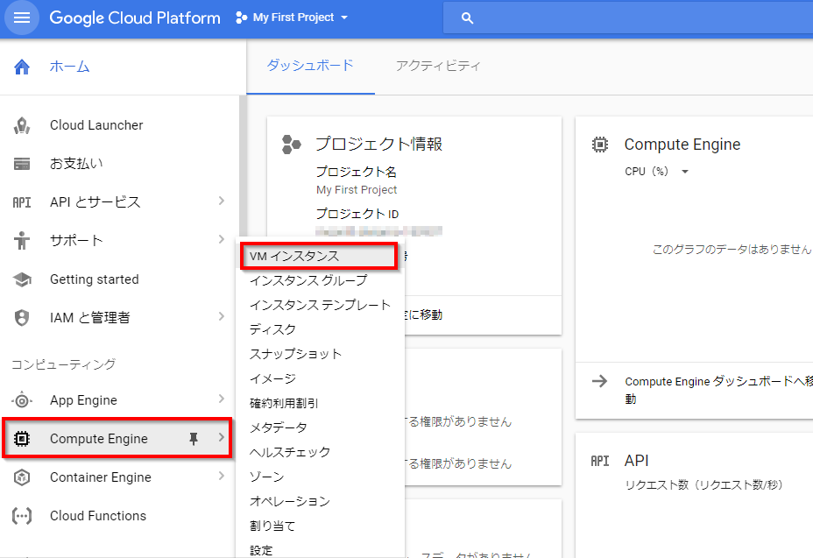Screen dimensions: 813x558
Task: Click the API icon beside API とサービス
Action: pos(22,202)
